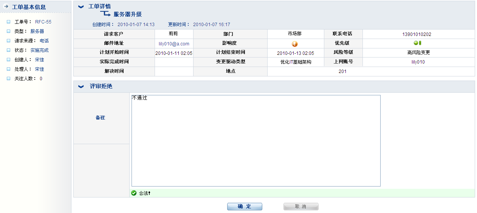Open the RFC-55 work order number link
The width and height of the screenshot is (477, 213).
[x=43, y=22]
